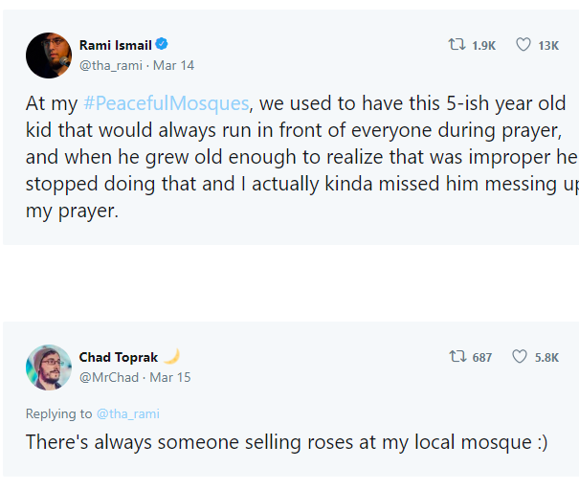The width and height of the screenshot is (579, 490).
Task: Open Rami Ismail's profile picture
Action: pyautogui.click(x=49, y=56)
